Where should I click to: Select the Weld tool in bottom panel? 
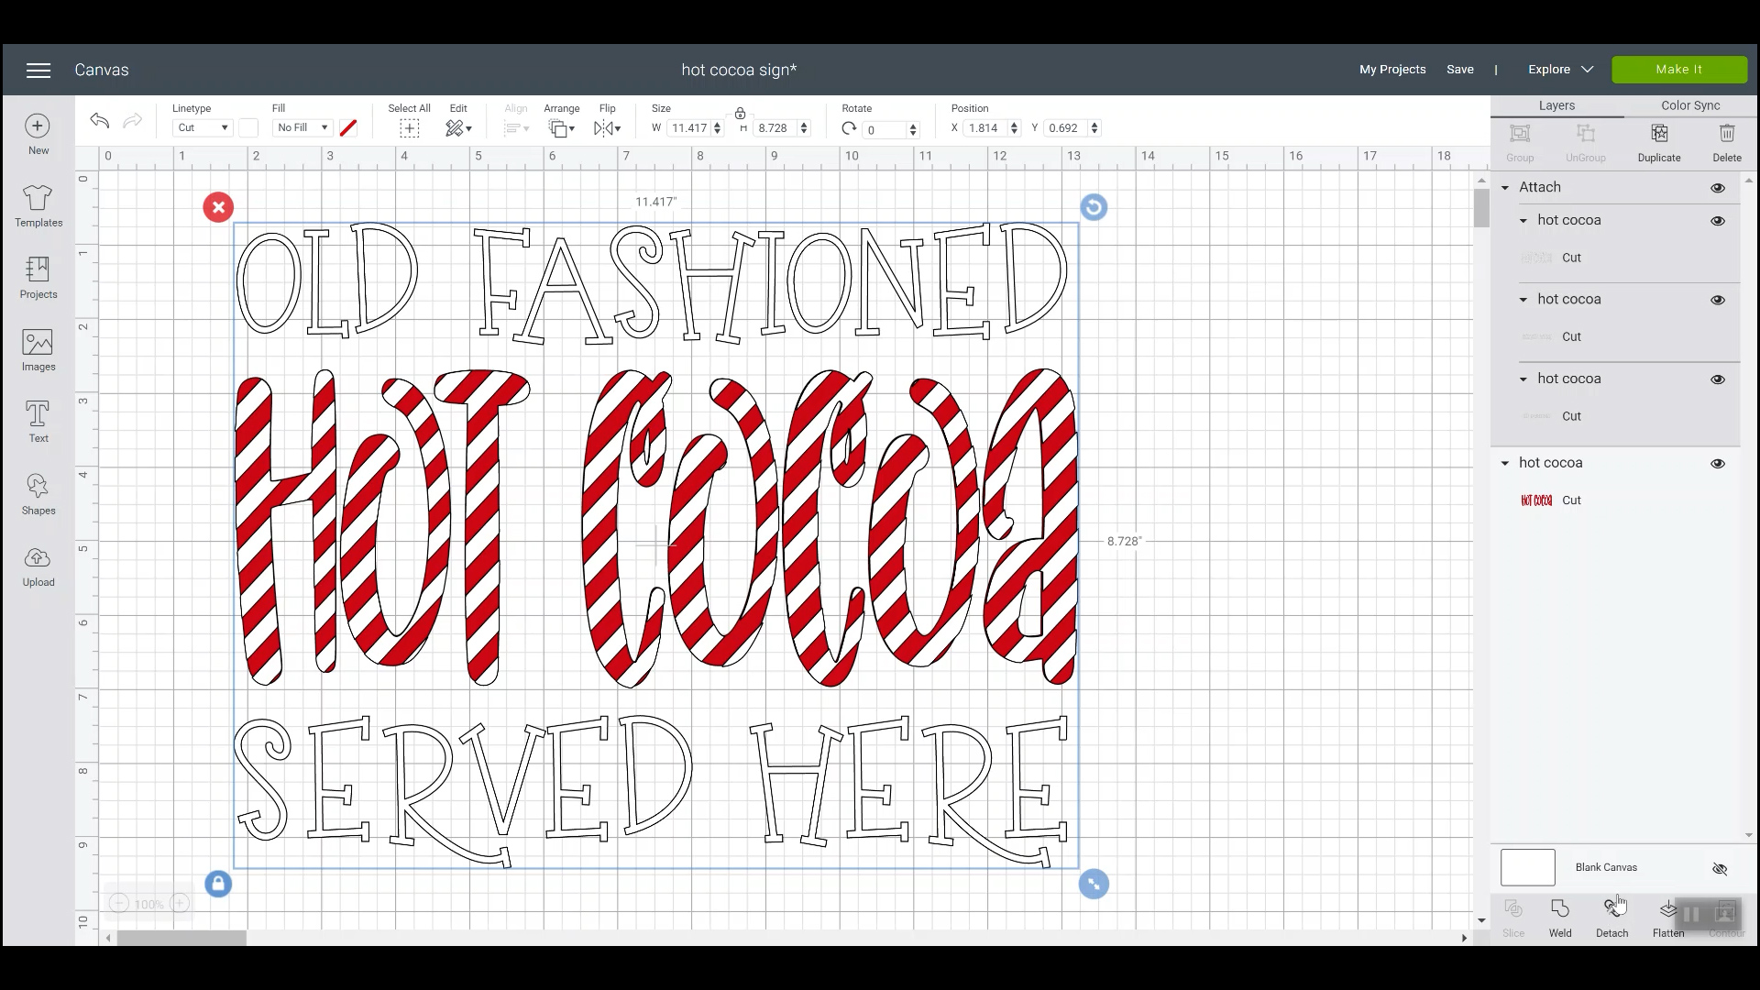[1560, 917]
